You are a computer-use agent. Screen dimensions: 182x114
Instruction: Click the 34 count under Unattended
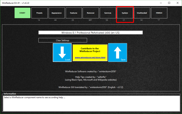(x=141, y=20)
